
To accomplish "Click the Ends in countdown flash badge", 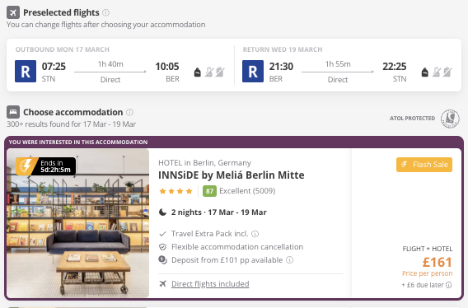I will pyautogui.click(x=45, y=166).
